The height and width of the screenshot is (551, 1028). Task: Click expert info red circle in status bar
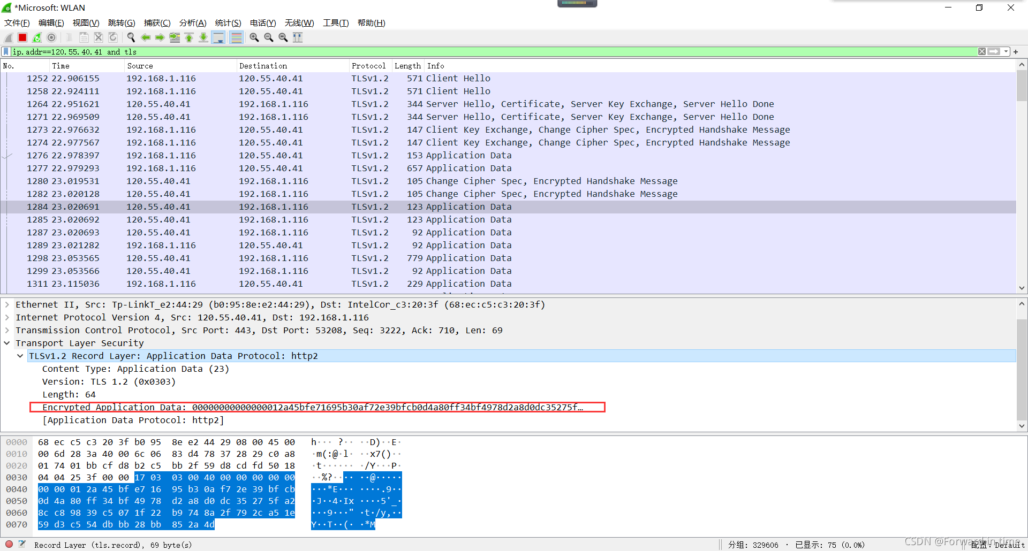point(9,544)
